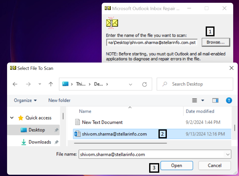Click the pin icon beside Downloads
The image size is (239, 176).
click(x=57, y=142)
